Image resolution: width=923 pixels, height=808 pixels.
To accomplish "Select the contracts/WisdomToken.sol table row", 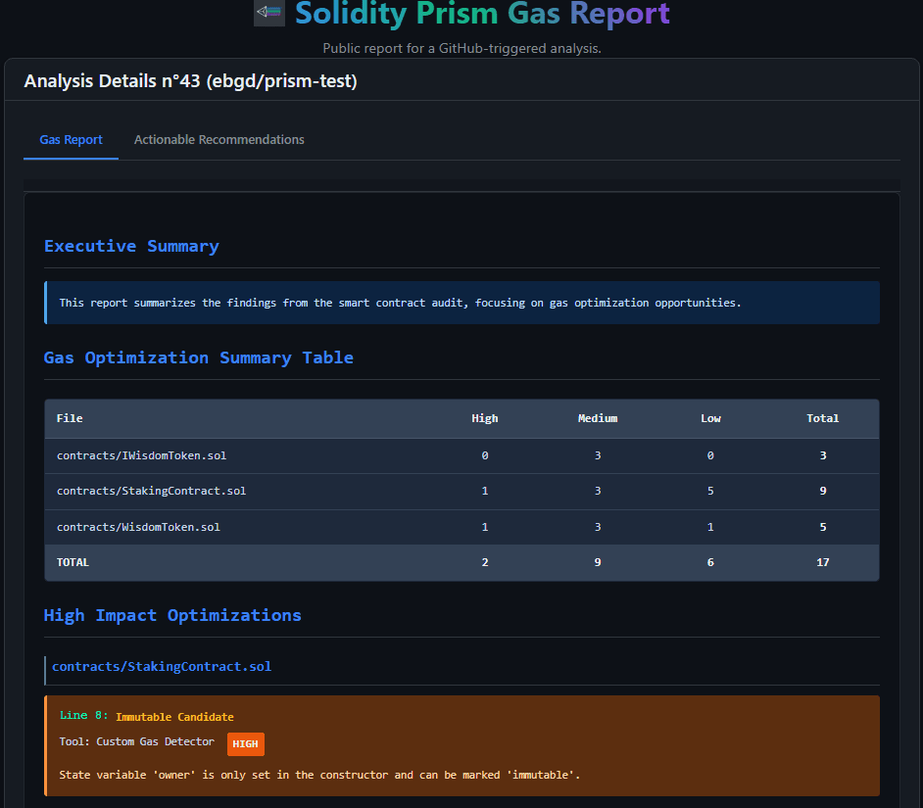I will pyautogui.click(x=461, y=526).
